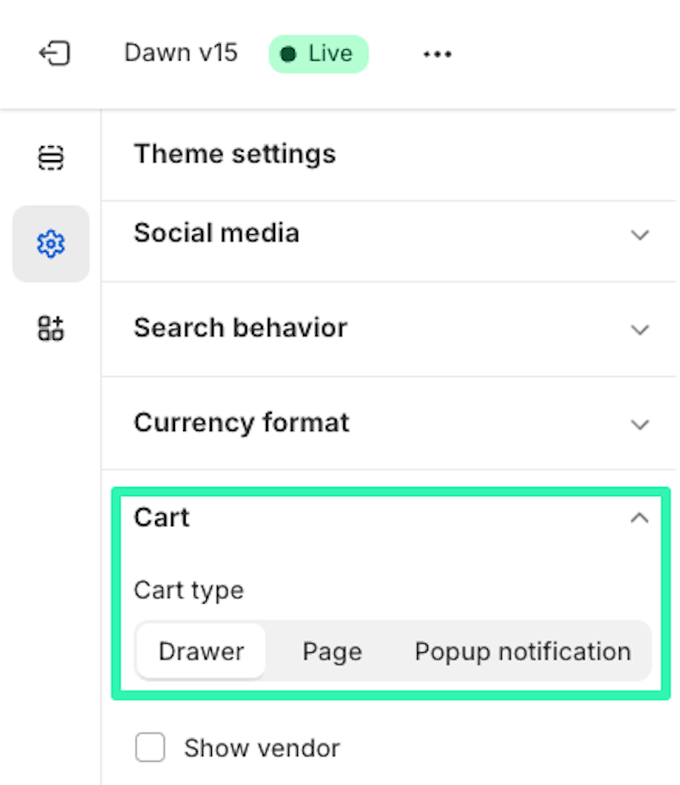Click the Dawn v15 theme name

coord(181,53)
